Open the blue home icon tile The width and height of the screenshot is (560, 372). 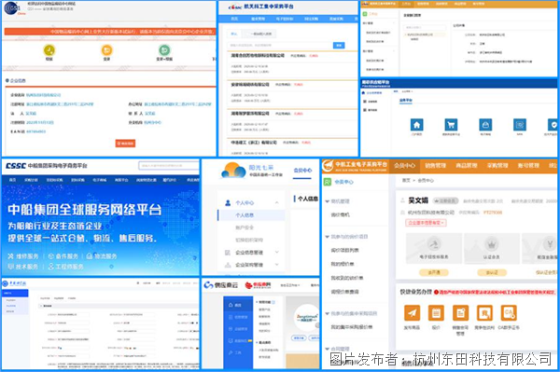click(x=417, y=125)
